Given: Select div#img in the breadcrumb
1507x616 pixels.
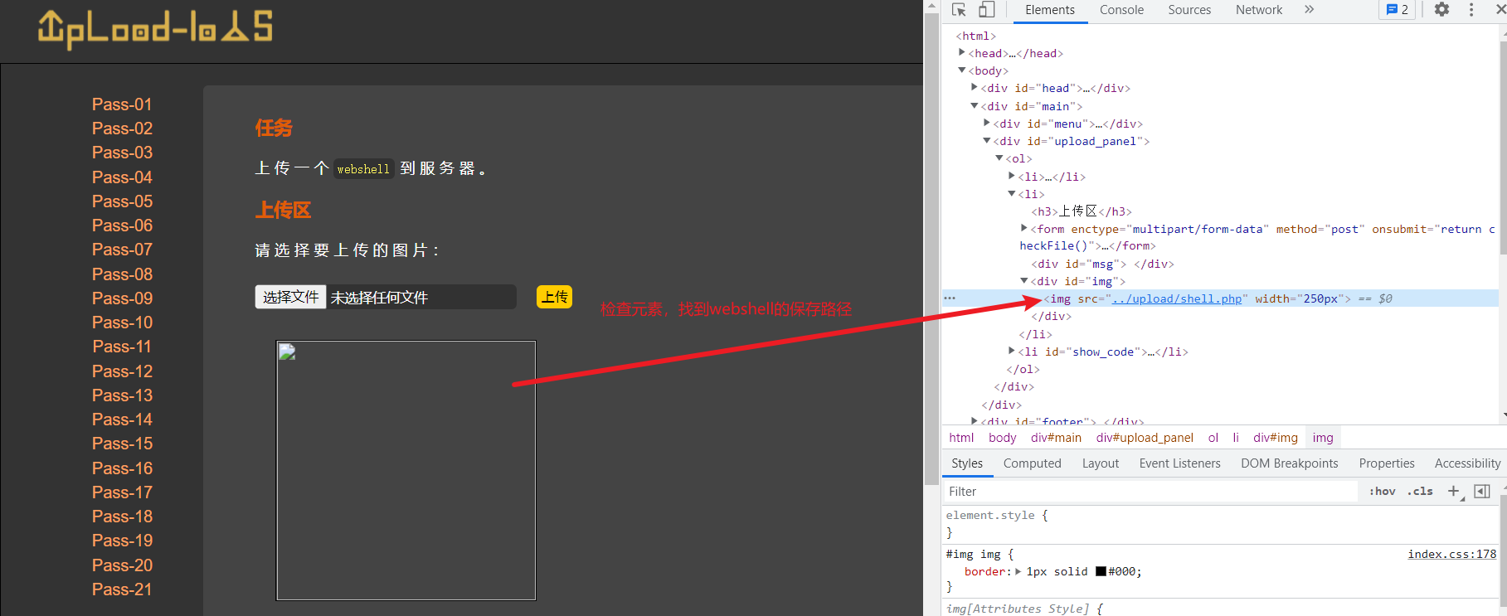Looking at the screenshot, I should (1275, 438).
